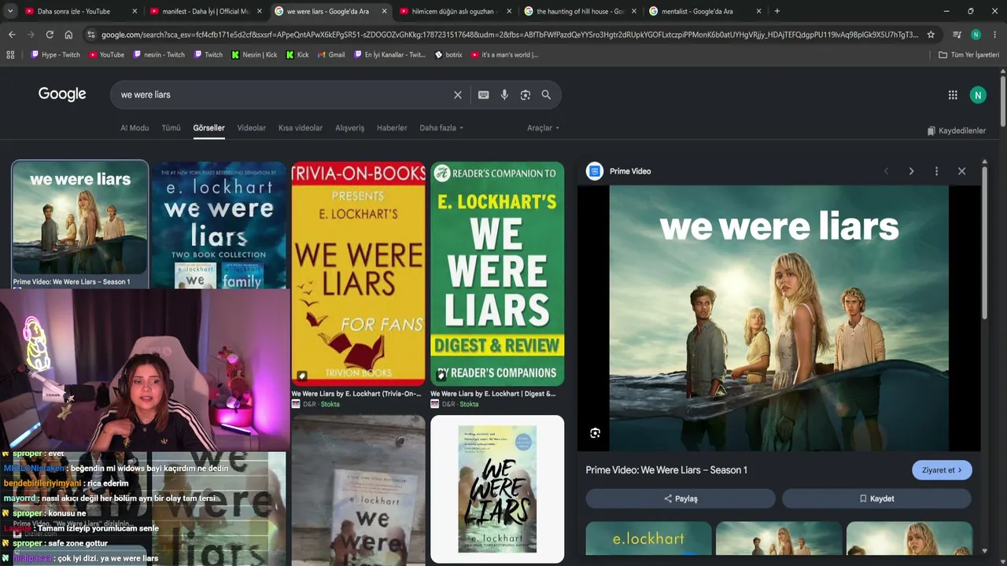Go to the browser home page
The image size is (1007, 566).
pyautogui.click(x=68, y=35)
